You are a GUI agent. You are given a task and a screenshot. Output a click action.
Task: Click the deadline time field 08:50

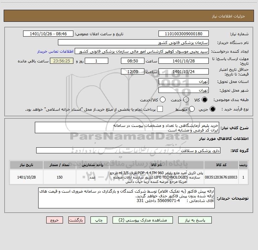click(133, 61)
